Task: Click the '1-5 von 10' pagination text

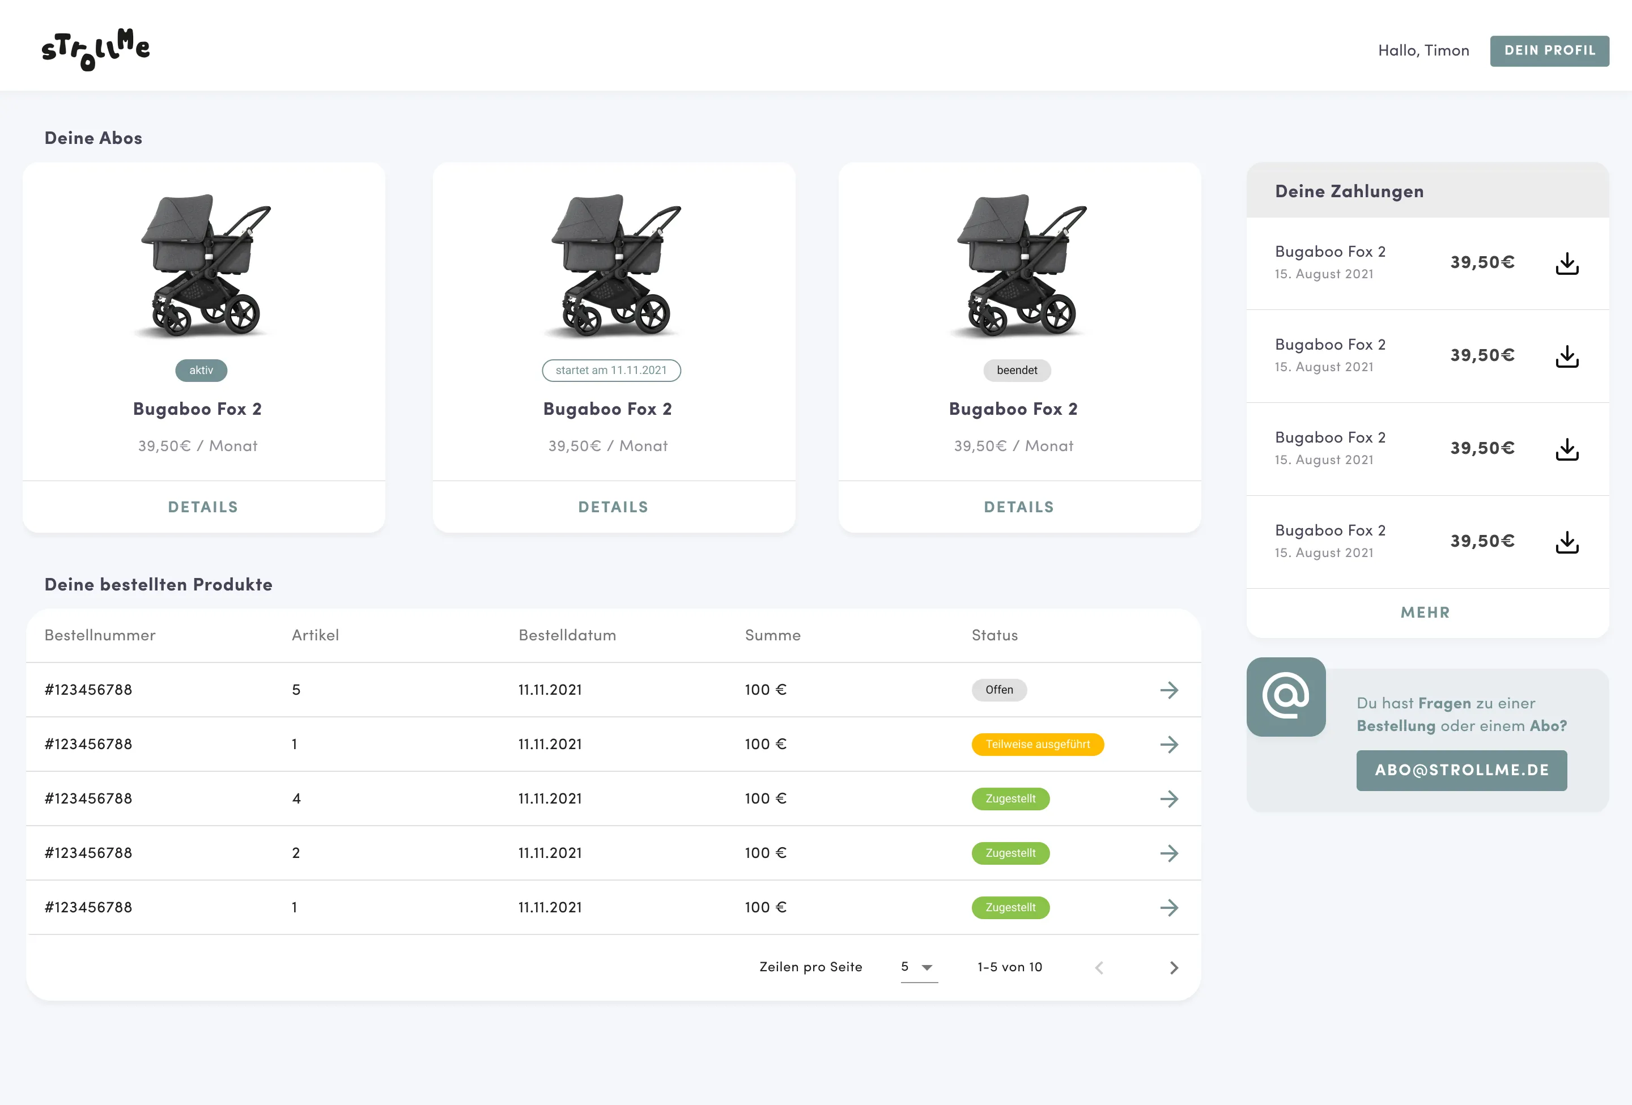Action: point(1009,967)
